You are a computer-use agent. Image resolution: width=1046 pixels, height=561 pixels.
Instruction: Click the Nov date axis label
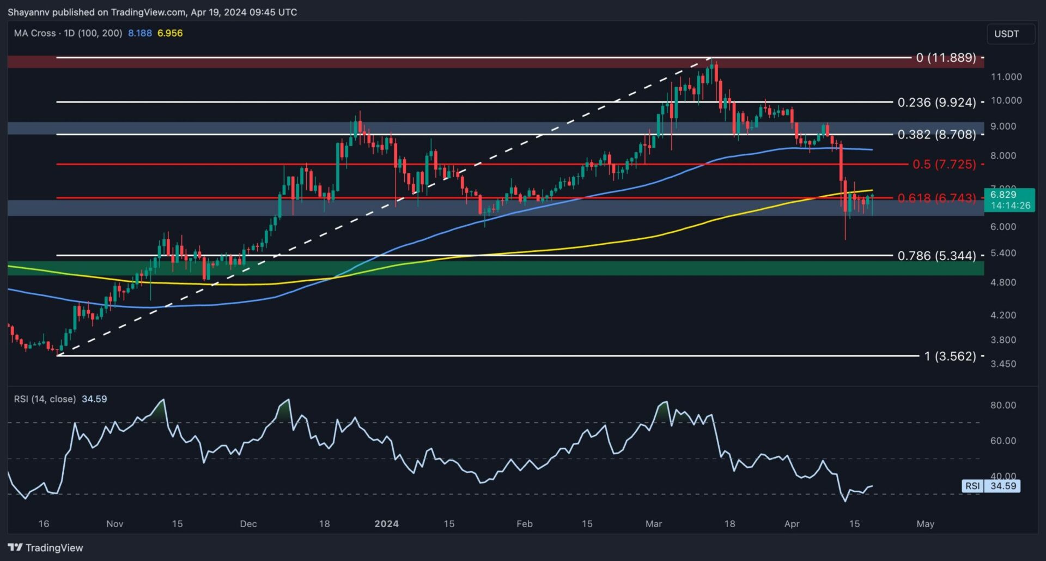tap(114, 524)
